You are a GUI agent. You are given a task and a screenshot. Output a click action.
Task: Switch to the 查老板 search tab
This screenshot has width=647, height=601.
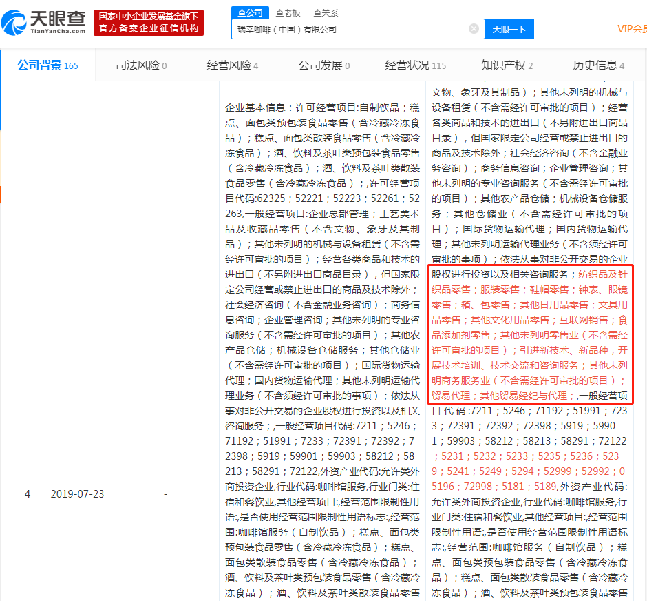[x=288, y=13]
